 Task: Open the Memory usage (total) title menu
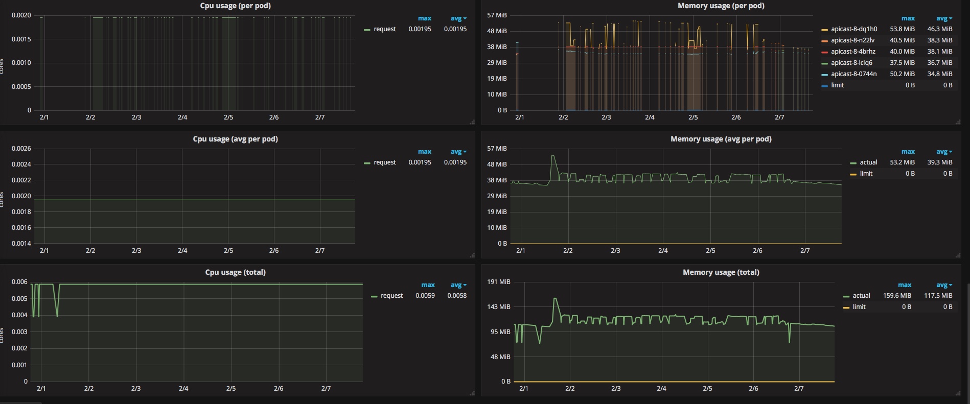tap(721, 272)
